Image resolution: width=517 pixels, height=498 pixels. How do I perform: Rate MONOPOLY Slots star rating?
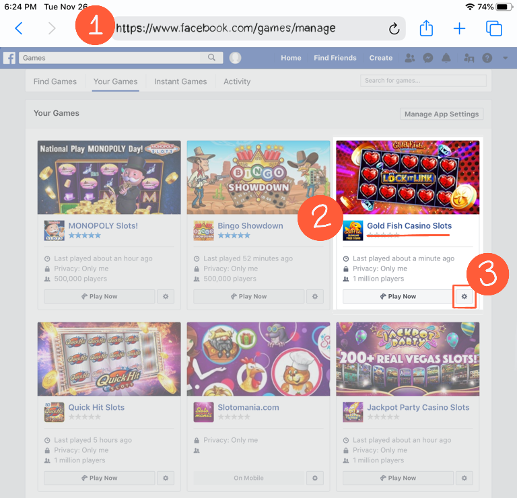click(84, 236)
